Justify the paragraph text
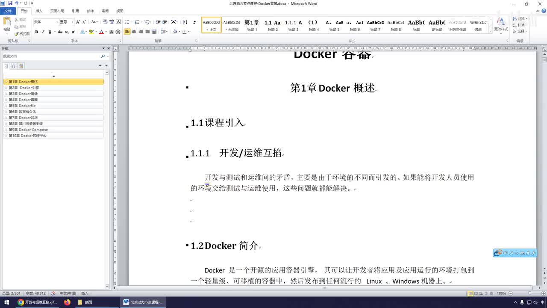This screenshot has width=547, height=308. pos(147,32)
